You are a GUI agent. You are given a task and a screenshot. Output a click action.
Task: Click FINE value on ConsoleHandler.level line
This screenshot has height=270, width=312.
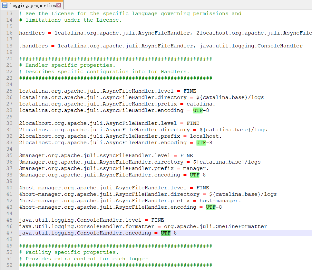coord(158,220)
